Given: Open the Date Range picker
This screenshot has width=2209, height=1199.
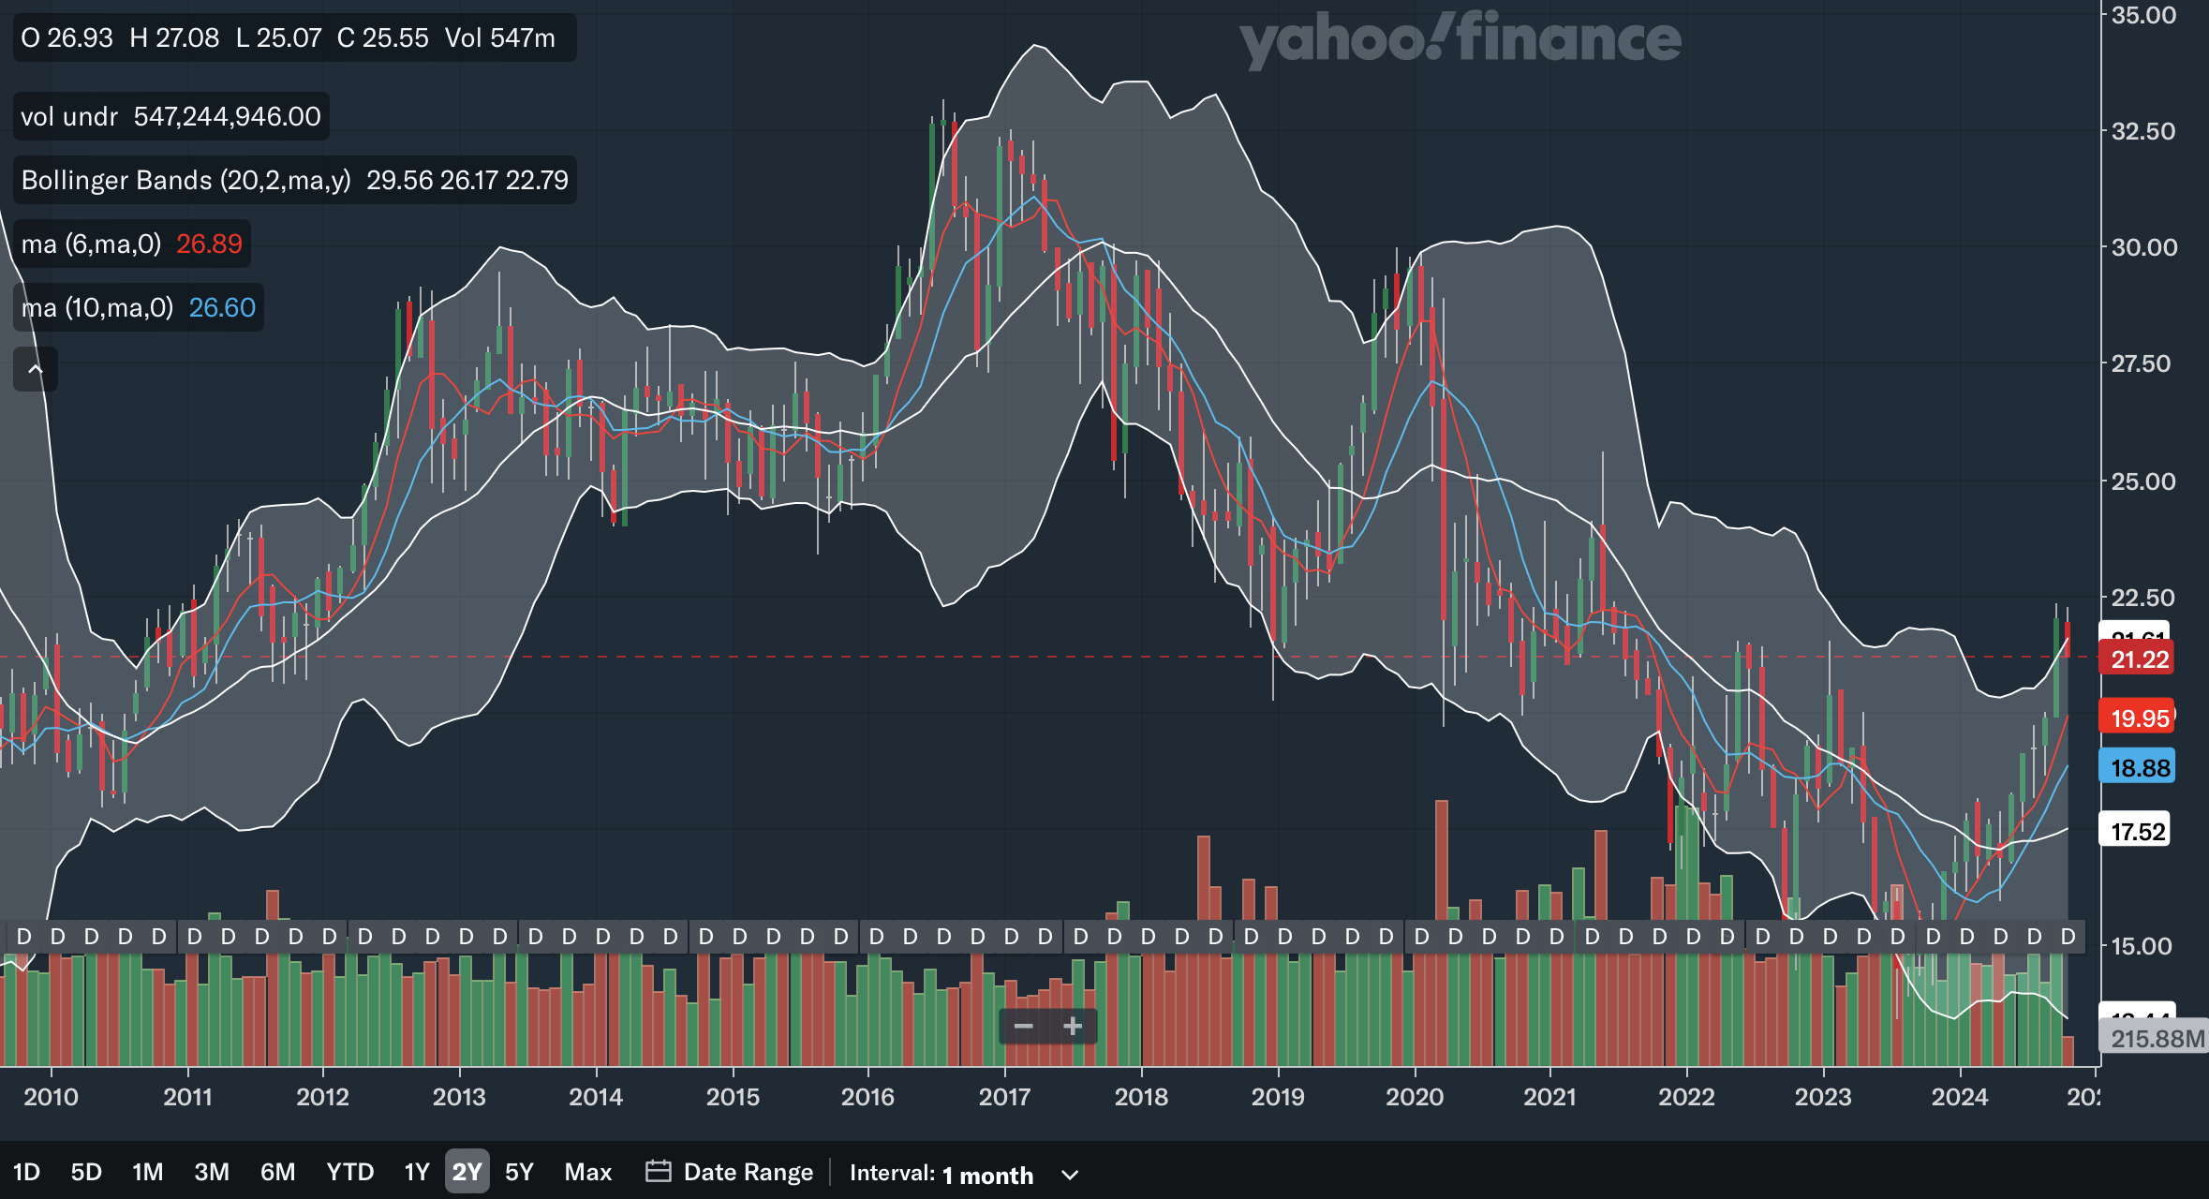Looking at the screenshot, I should coord(748,1172).
